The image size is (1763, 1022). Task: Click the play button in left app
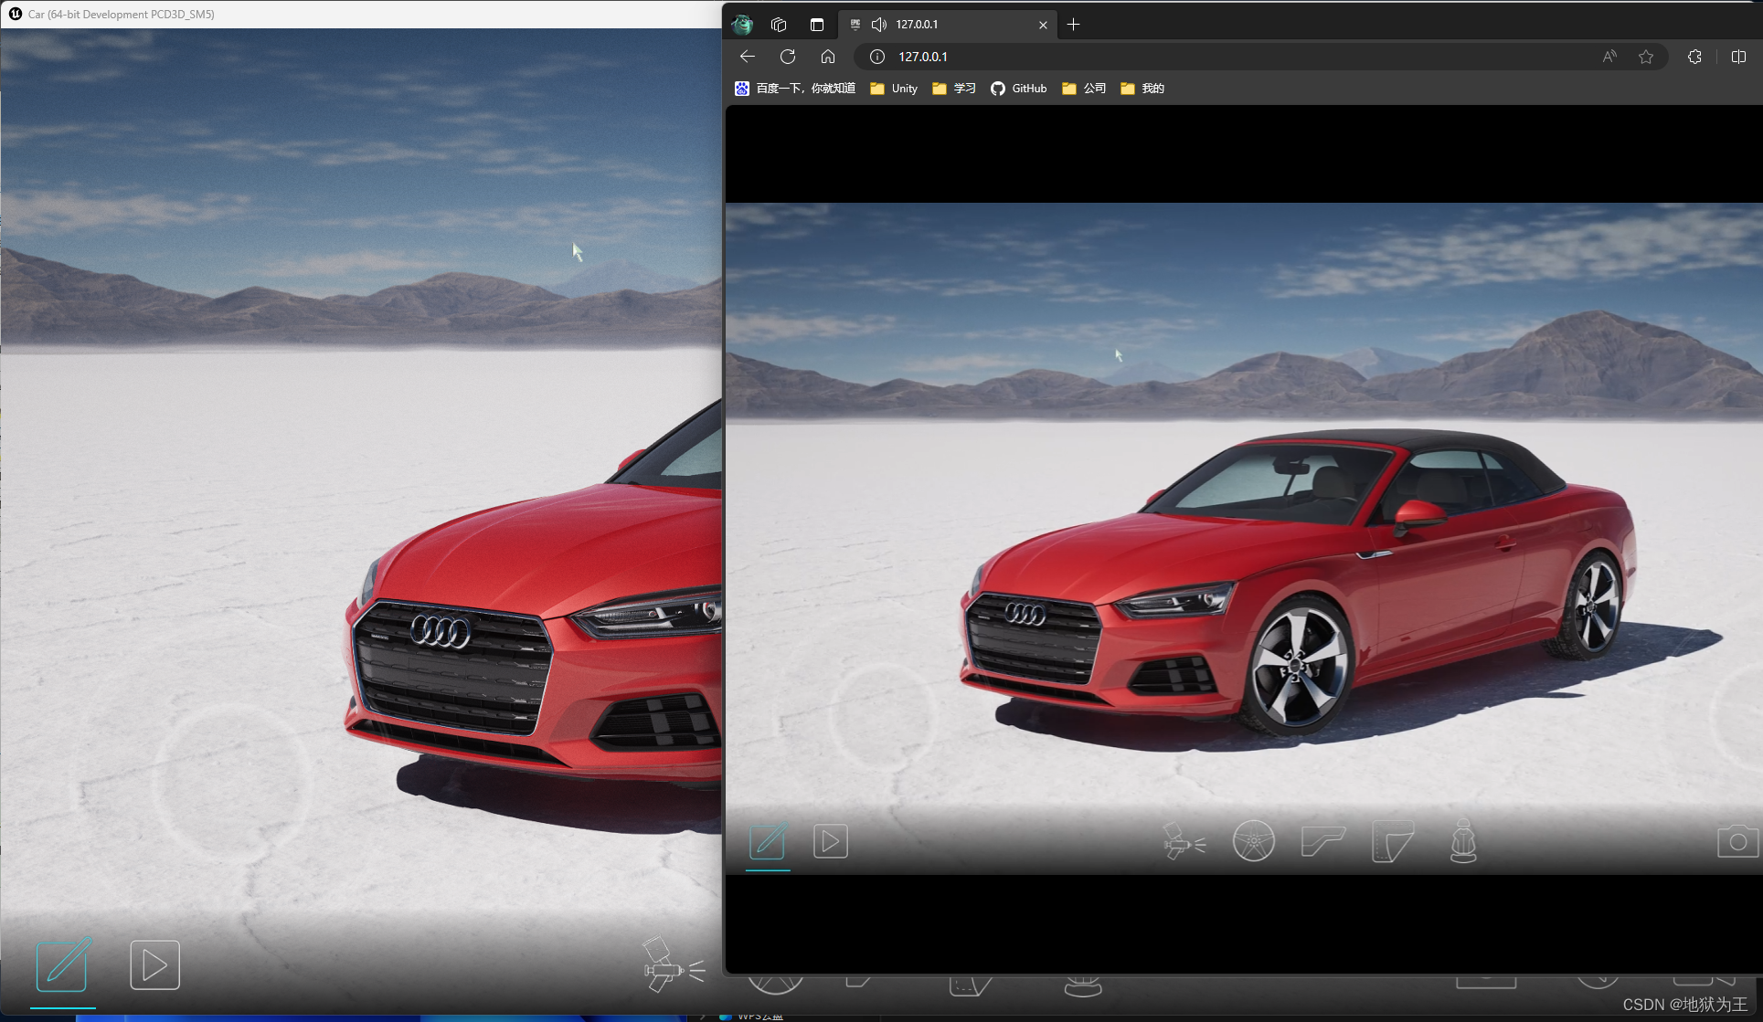coord(151,967)
